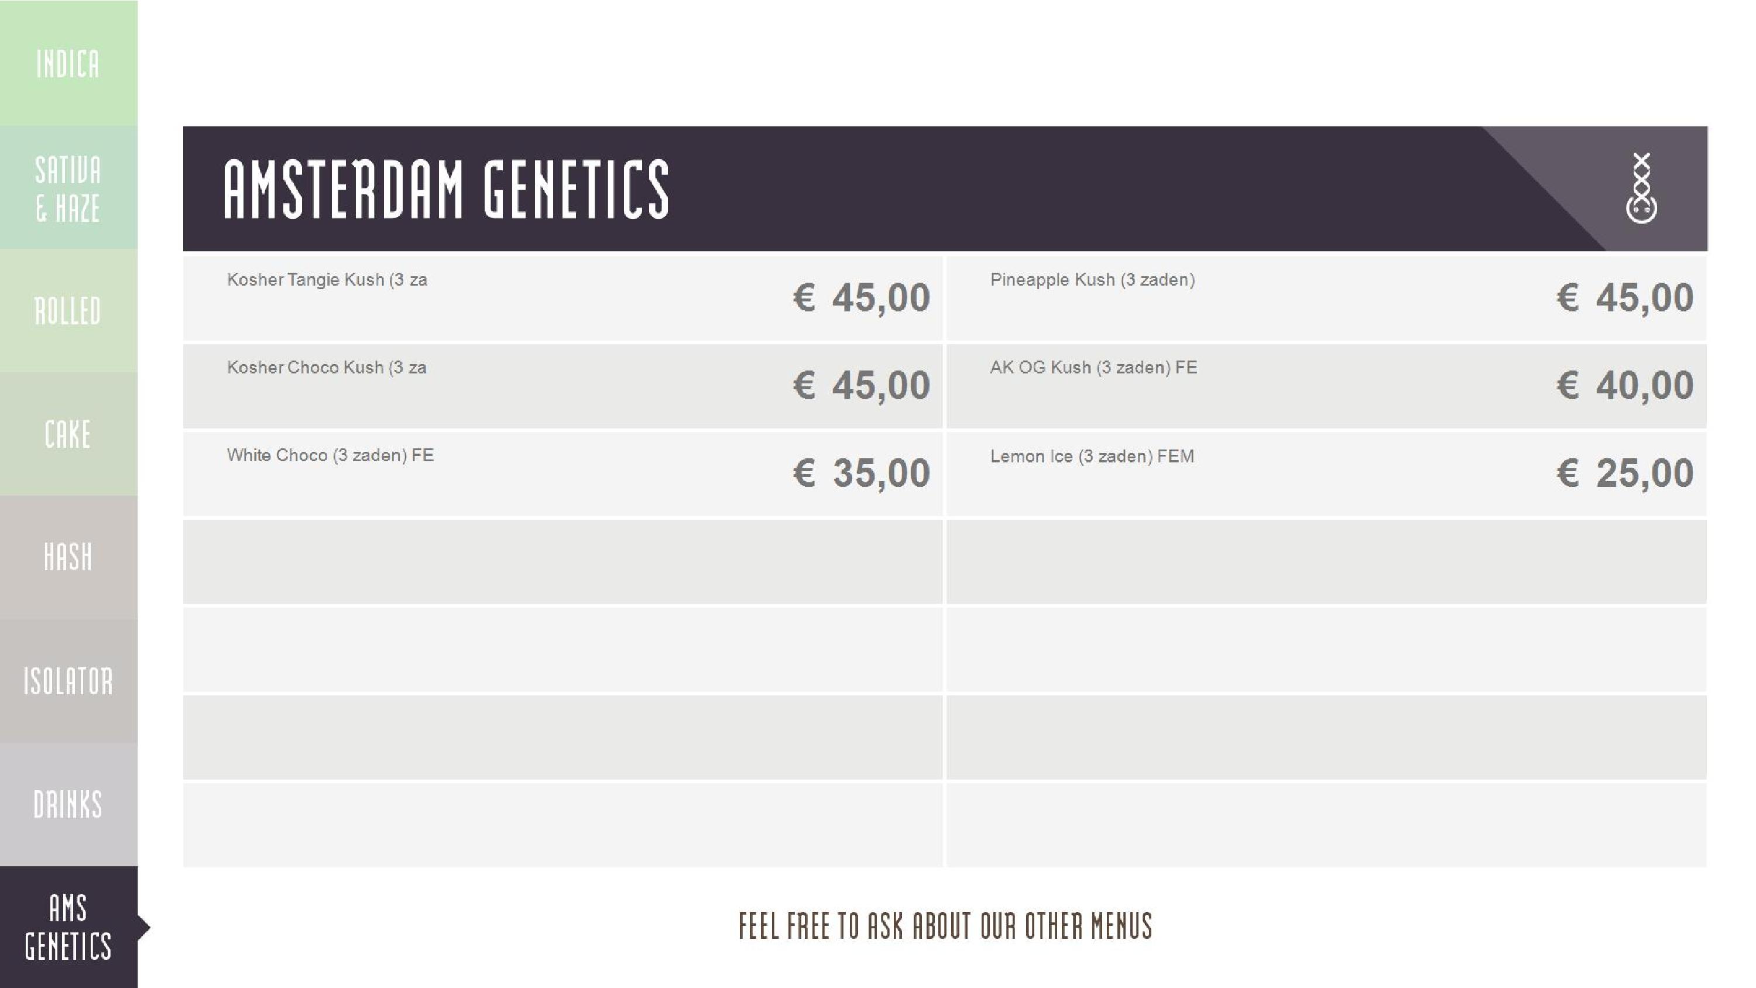Viewport: 1756px width, 988px height.
Task: Open the Drinks menu tab
Action: pyautogui.click(x=68, y=805)
